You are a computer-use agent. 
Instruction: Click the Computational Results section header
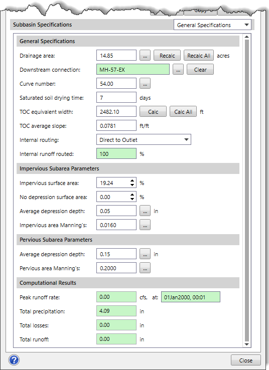[128, 283]
